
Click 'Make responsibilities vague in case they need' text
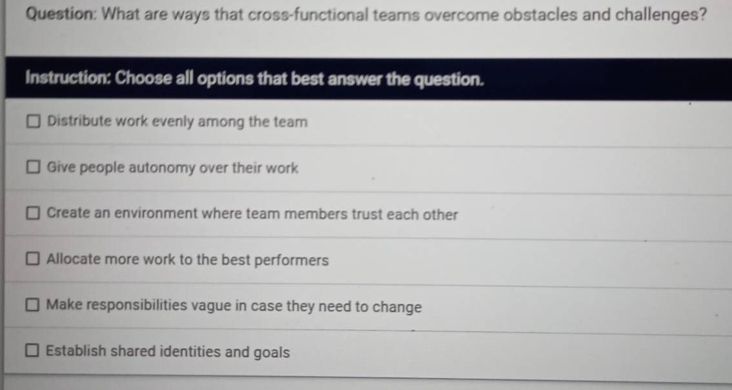234,306
